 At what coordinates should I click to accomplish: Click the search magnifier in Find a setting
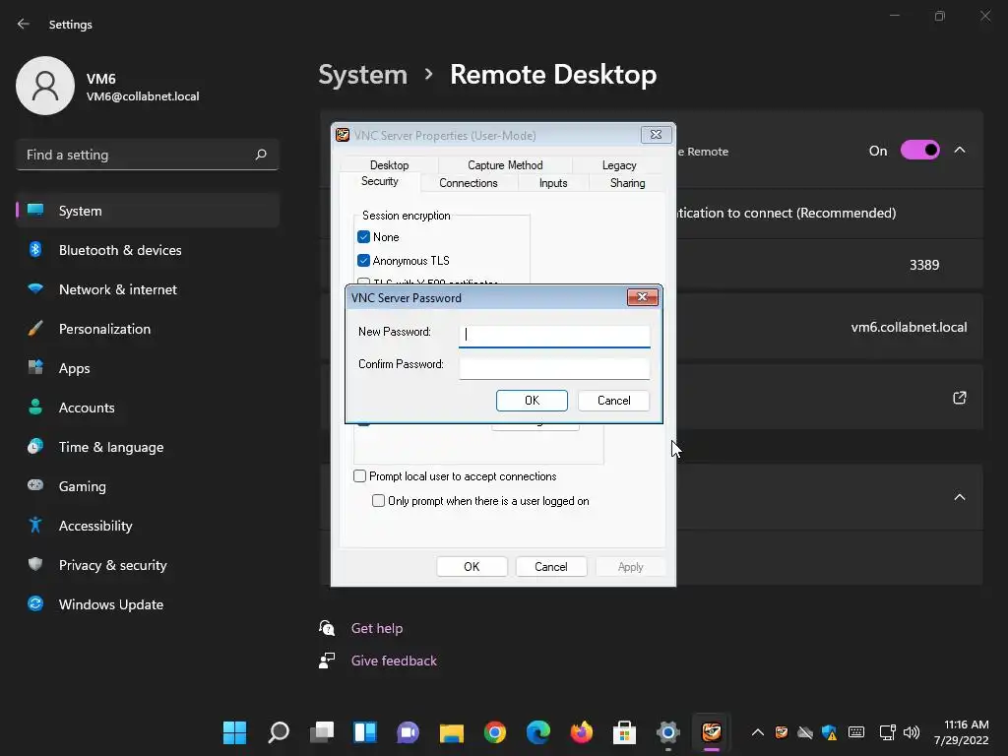coord(260,155)
